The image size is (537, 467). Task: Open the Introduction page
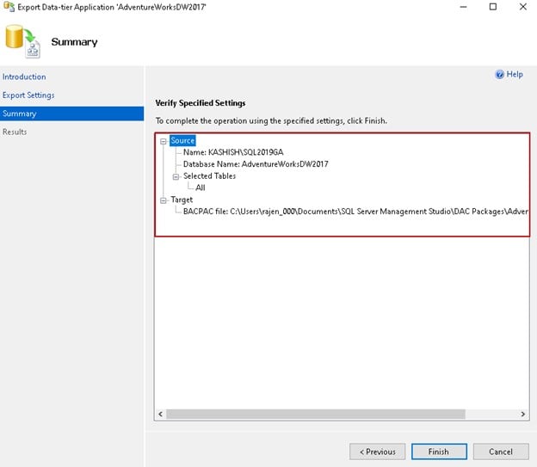coord(24,77)
